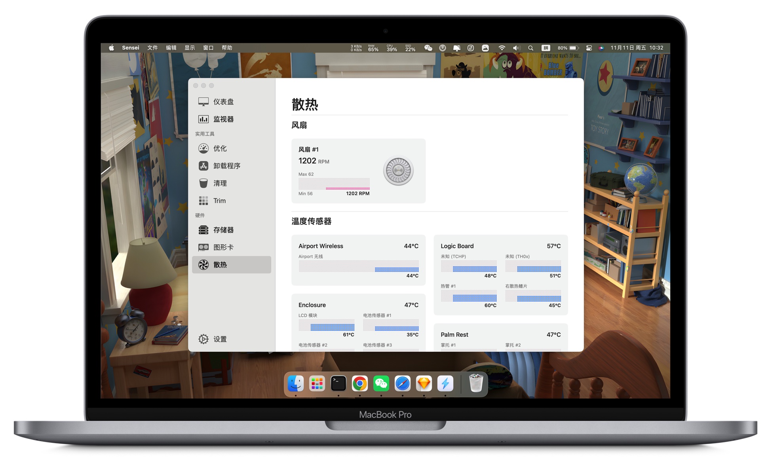The width and height of the screenshot is (772, 463).
Task: Click the 电池传感器 #1 temperature bar
Action: click(391, 325)
